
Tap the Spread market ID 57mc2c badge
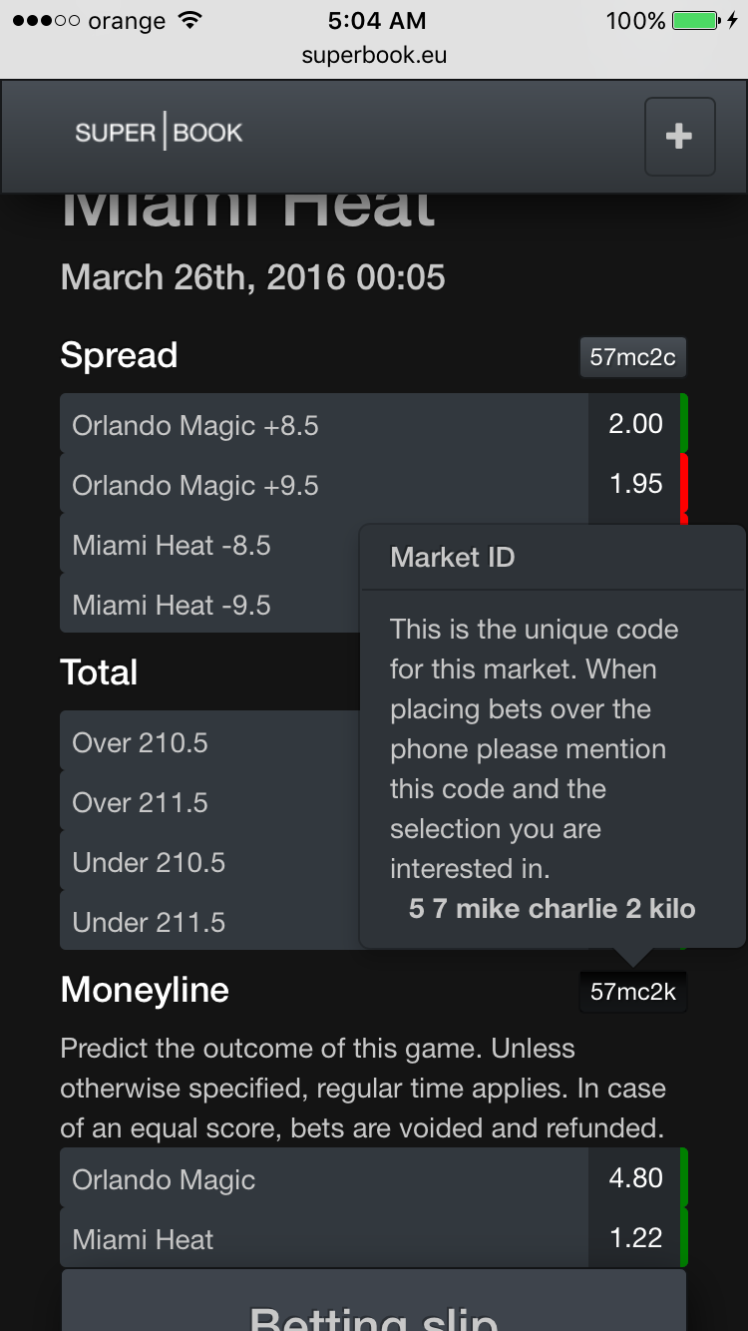(x=632, y=357)
